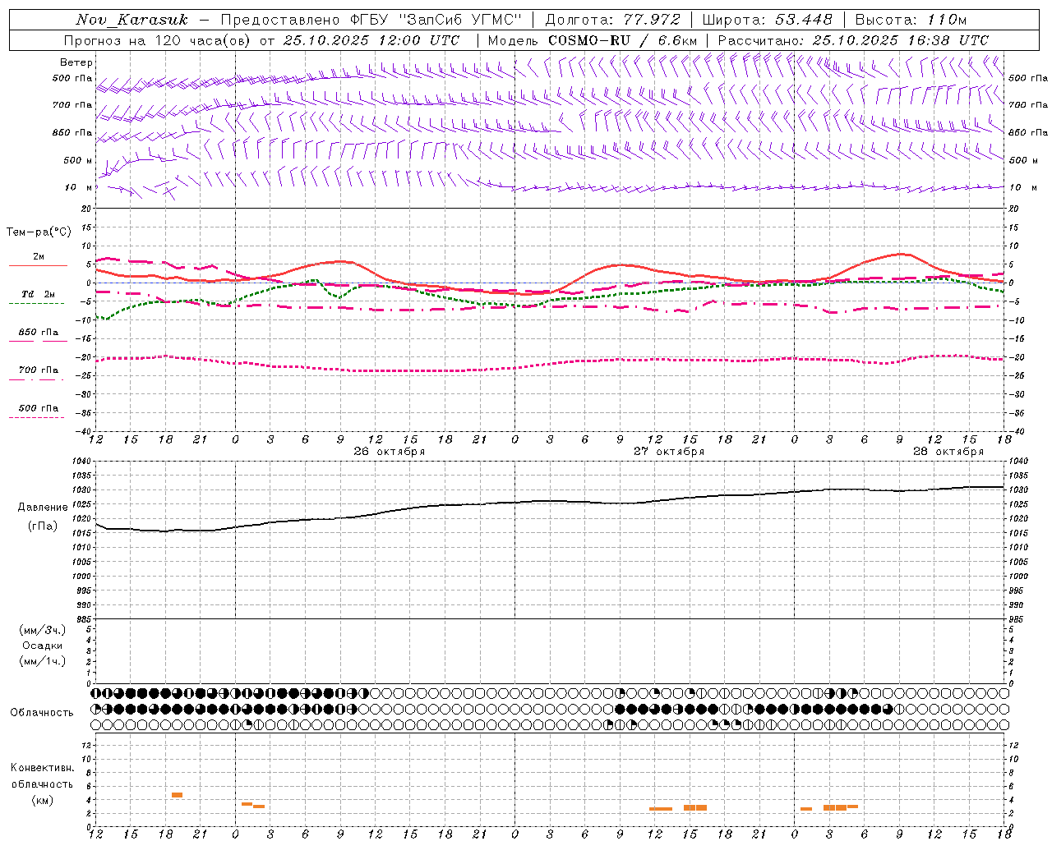The image size is (1052, 841).
Task: Click the '26 октября' date label
Action: pos(390,452)
